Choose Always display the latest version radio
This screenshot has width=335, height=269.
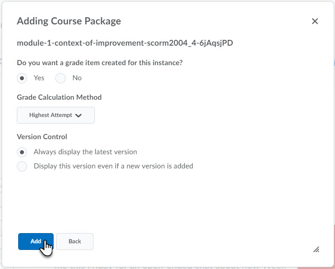click(x=22, y=152)
